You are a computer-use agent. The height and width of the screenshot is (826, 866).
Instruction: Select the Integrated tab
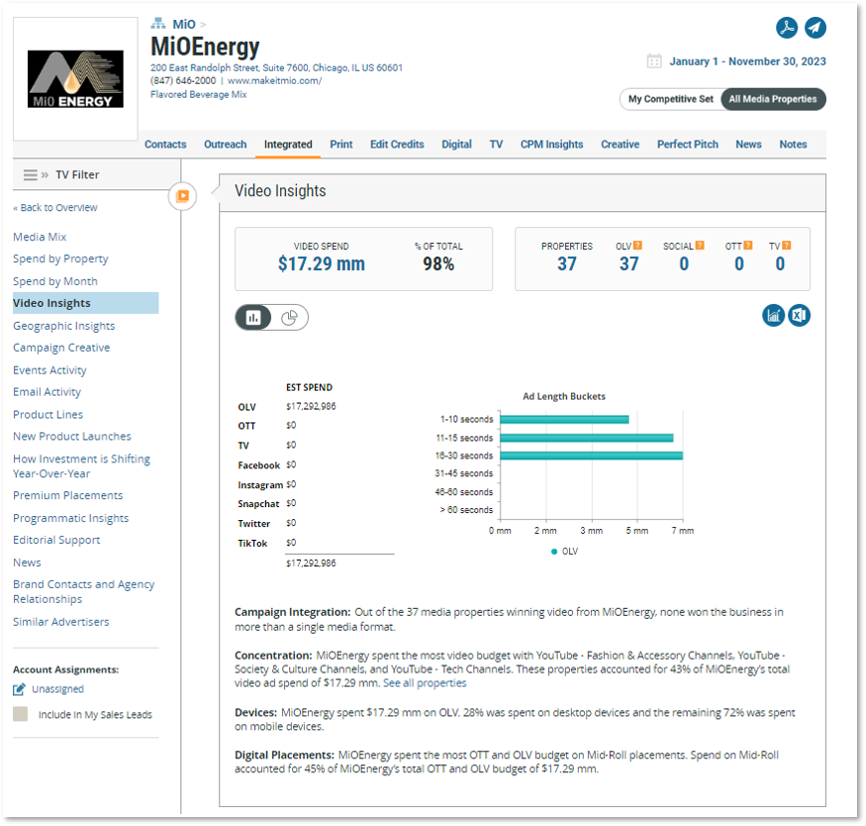(x=288, y=144)
